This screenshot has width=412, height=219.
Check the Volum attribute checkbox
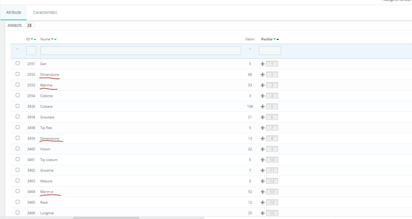[x=17, y=149]
